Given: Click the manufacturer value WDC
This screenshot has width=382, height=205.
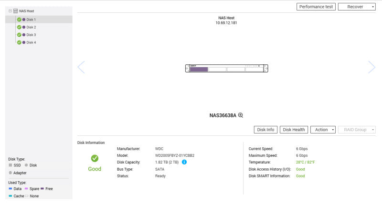Looking at the screenshot, I should pos(159,149).
